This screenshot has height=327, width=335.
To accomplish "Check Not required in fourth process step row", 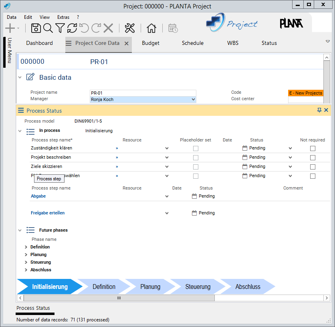I will [313, 176].
